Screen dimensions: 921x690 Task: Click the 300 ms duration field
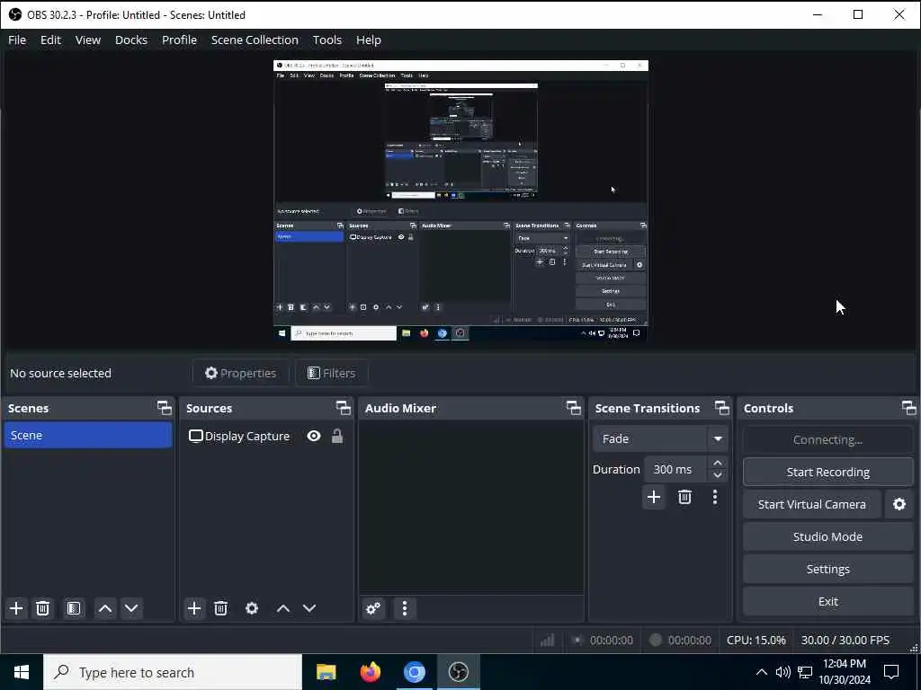coord(675,469)
